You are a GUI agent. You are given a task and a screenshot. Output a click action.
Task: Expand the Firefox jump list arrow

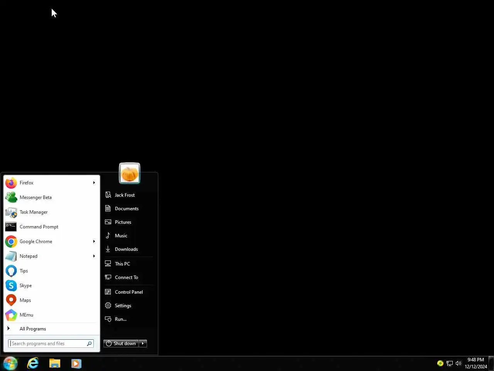(x=94, y=183)
